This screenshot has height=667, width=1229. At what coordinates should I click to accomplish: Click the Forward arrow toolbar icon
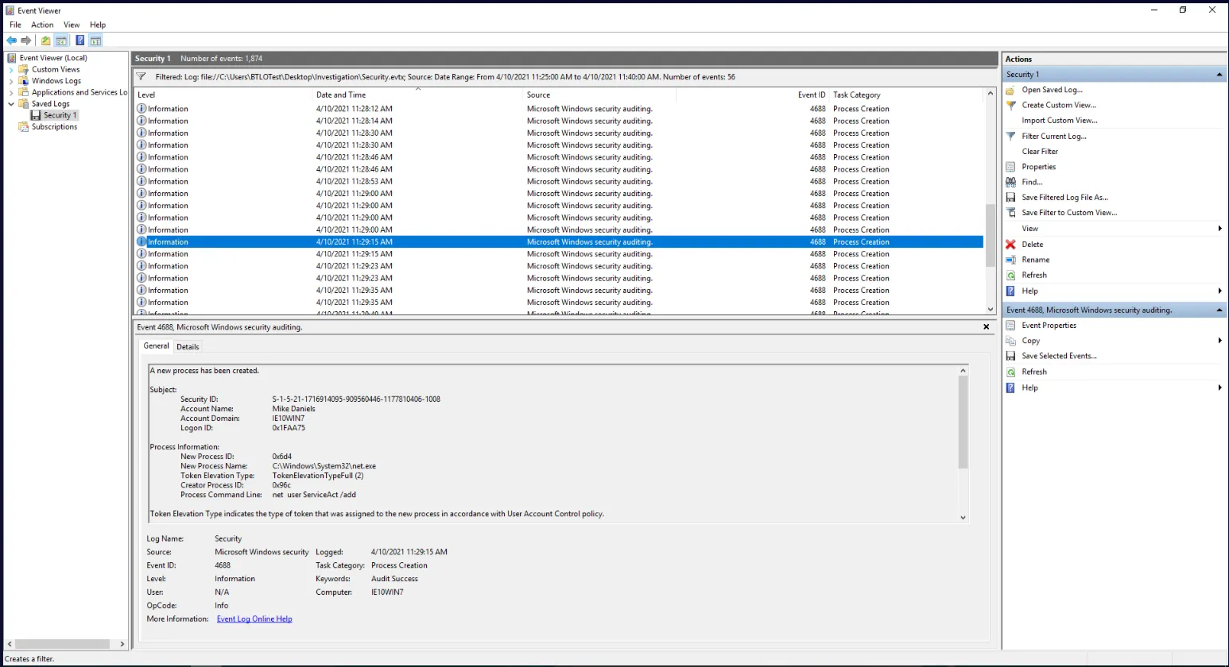click(26, 40)
